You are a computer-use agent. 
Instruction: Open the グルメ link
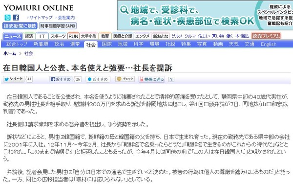tap(177, 36)
